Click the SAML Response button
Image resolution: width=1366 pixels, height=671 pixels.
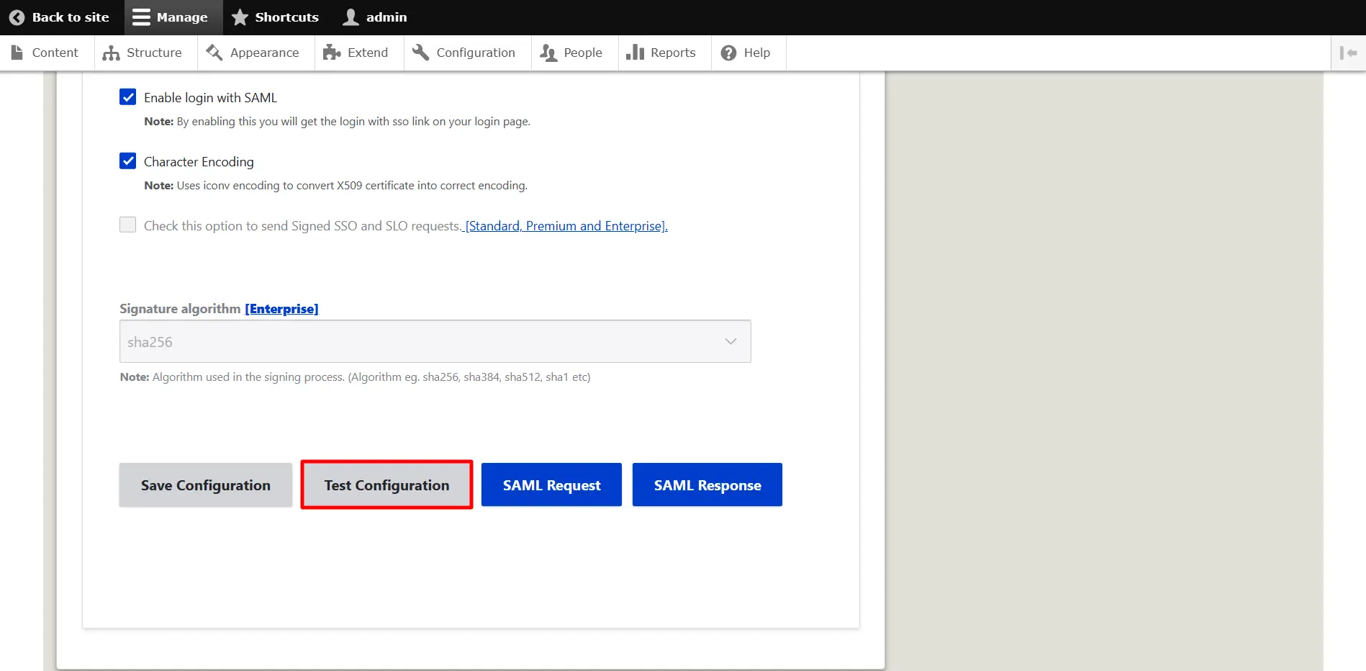coord(707,485)
